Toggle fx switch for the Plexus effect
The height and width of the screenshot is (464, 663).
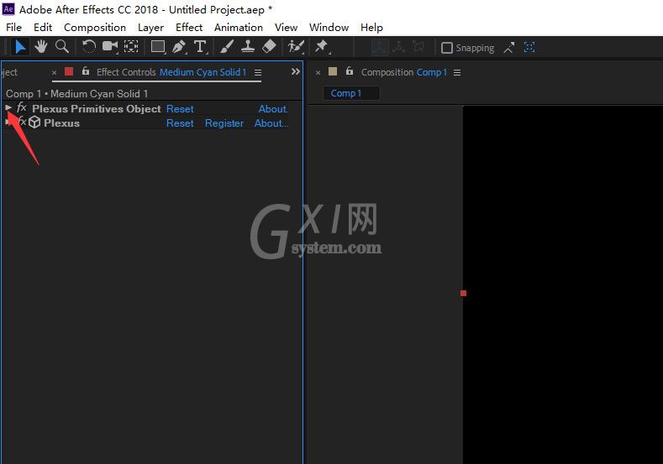tap(22, 122)
